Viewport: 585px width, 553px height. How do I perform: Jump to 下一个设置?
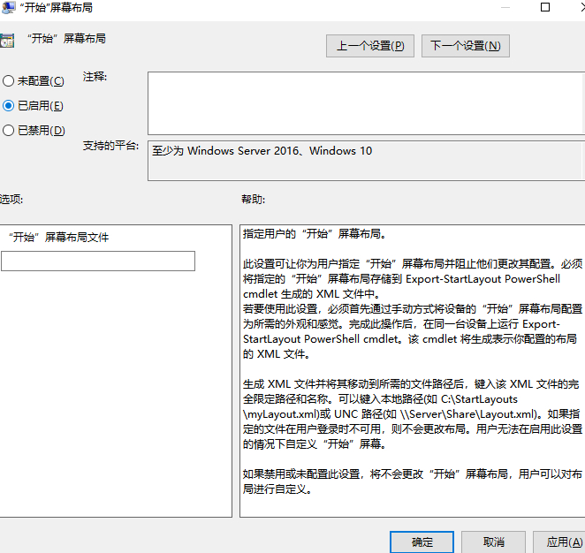(466, 46)
